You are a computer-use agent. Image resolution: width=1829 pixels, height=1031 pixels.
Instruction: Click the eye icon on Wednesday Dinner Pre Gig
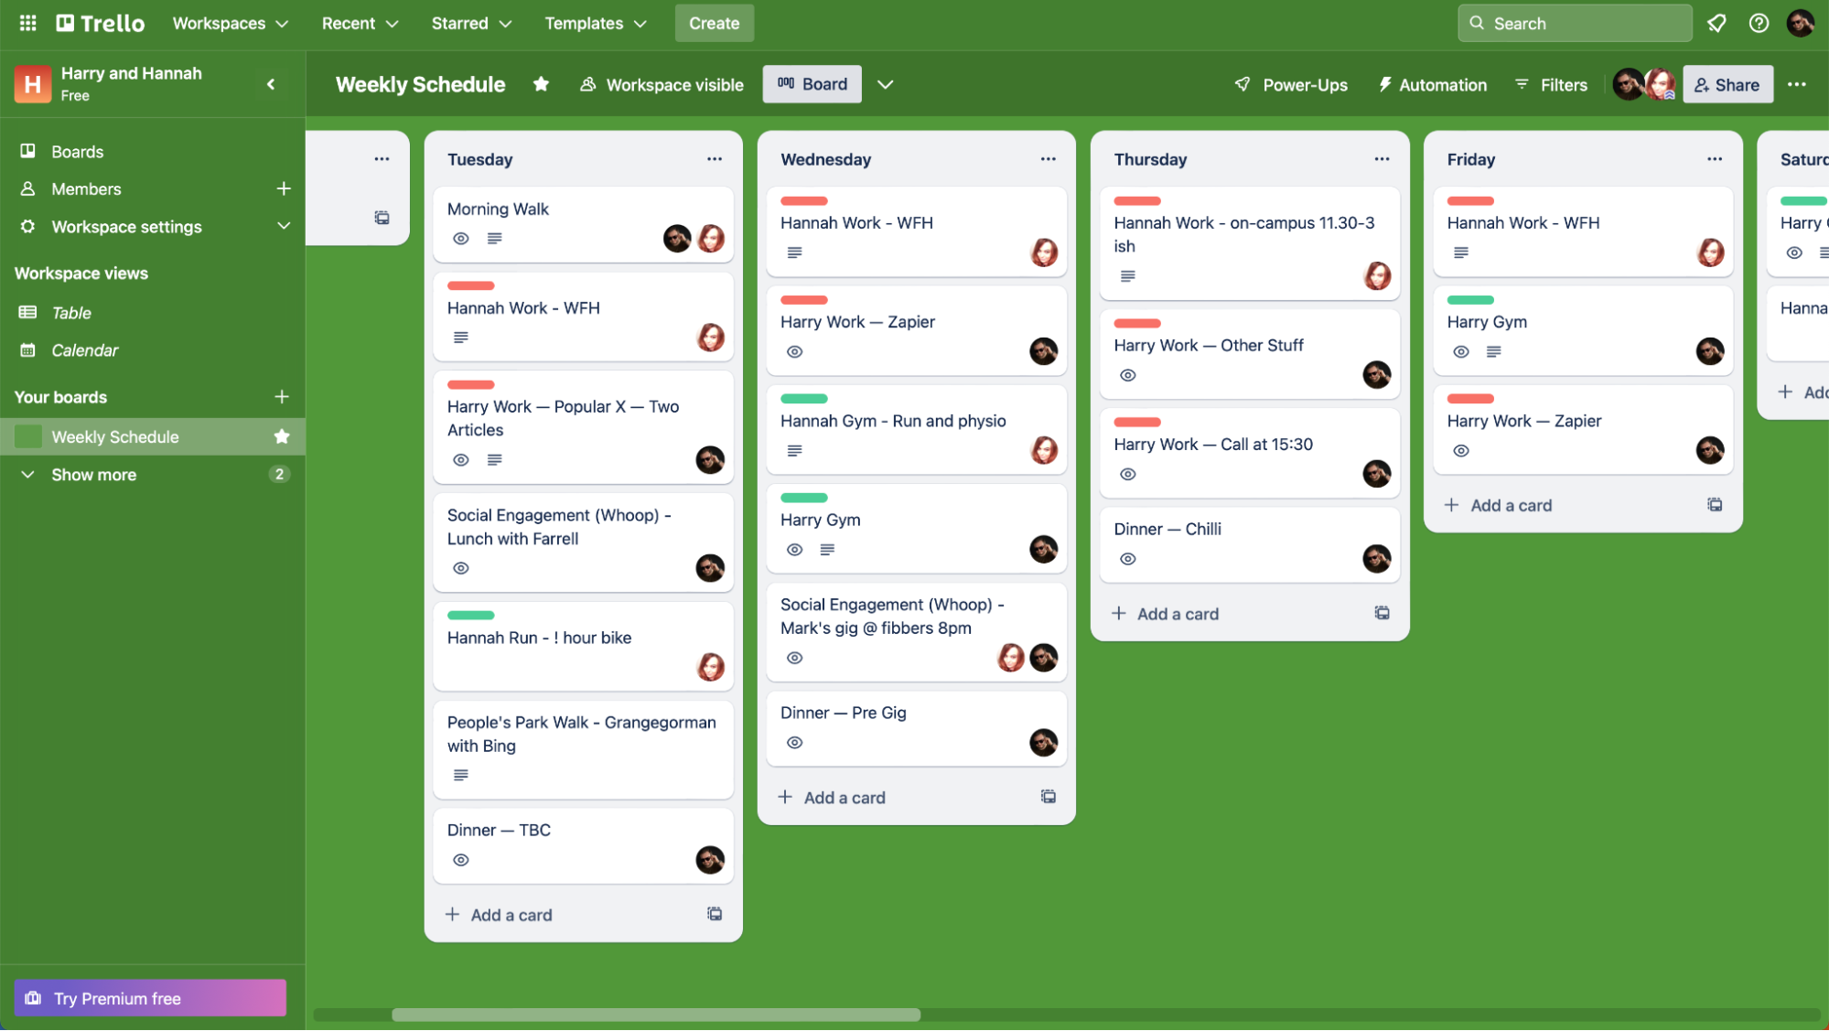pyautogui.click(x=794, y=742)
